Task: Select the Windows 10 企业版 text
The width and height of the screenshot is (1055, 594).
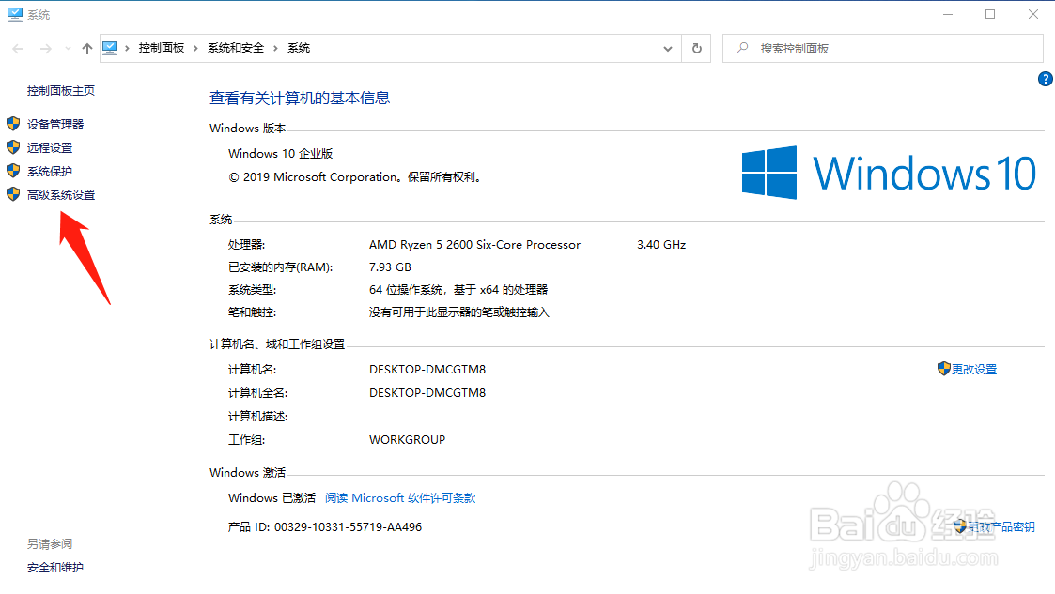Action: coord(281,154)
